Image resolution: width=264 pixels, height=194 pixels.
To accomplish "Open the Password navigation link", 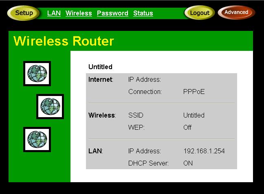I will pyautogui.click(x=112, y=13).
